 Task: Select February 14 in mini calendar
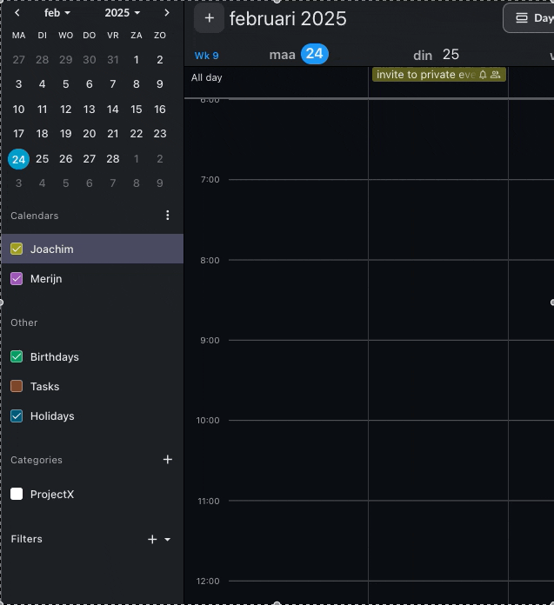pos(113,110)
